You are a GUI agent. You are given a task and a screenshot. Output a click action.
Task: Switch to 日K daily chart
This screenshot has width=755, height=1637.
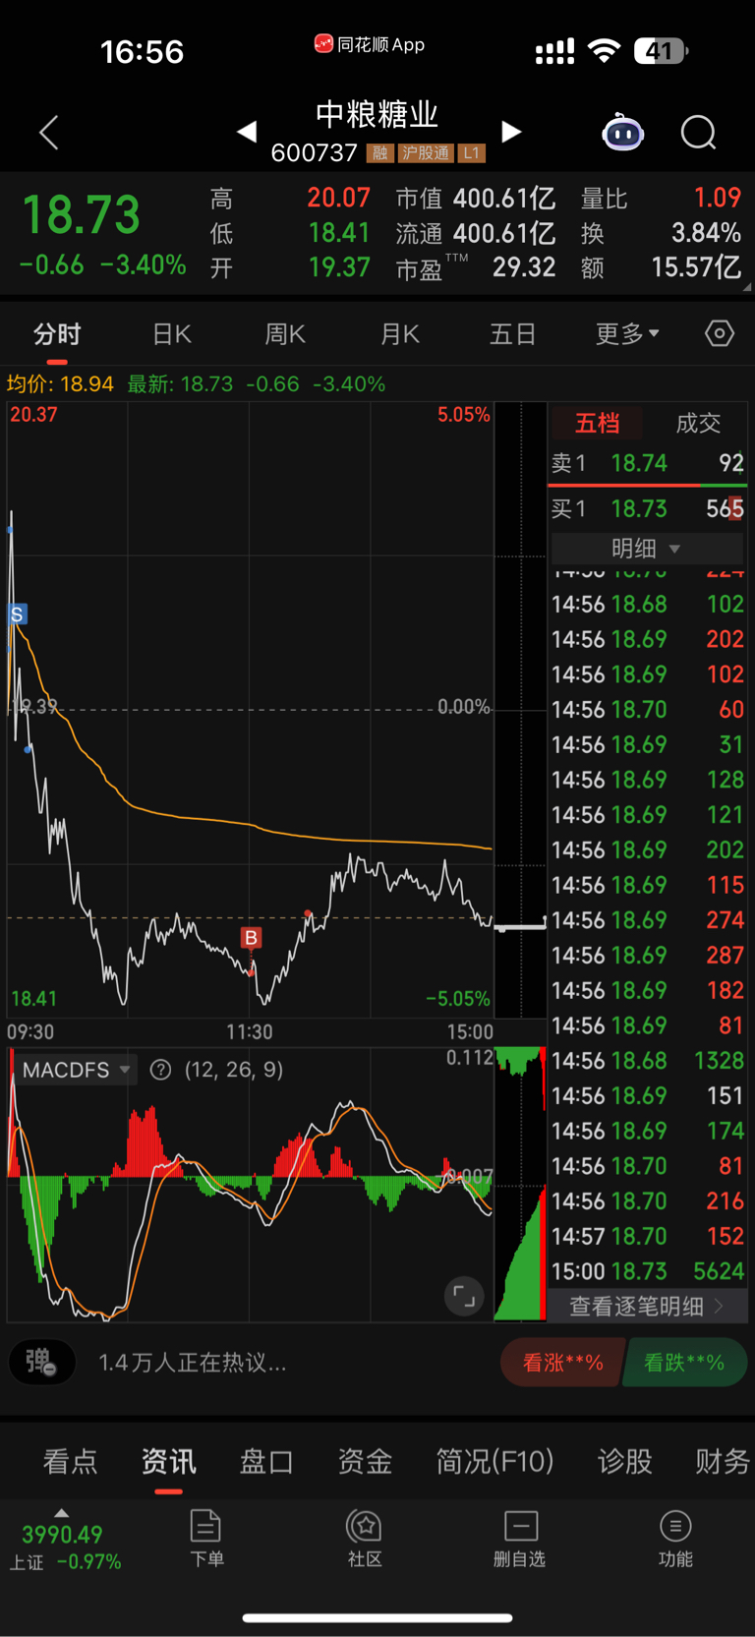172,334
